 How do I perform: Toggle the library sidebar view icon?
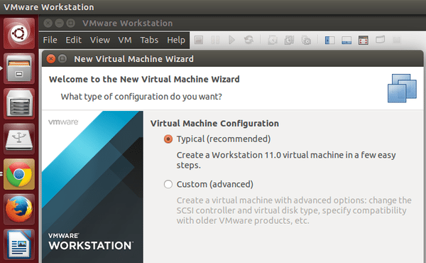pos(330,40)
